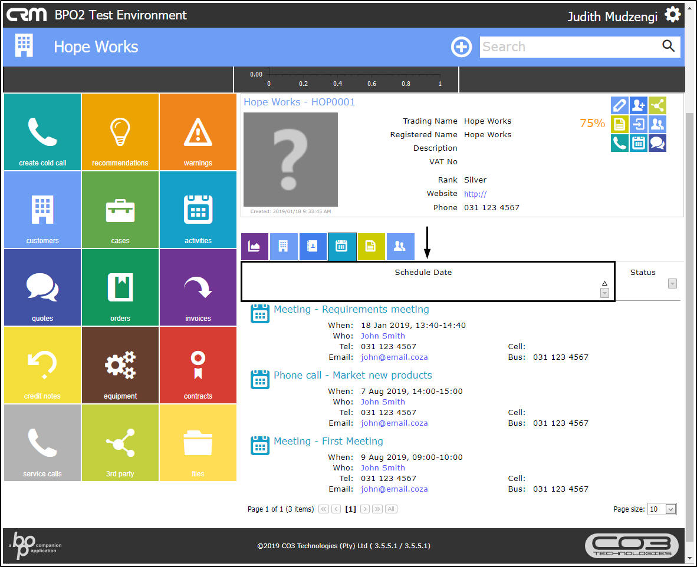This screenshot has width=697, height=567.
Task: Open the credit notes tile
Action: (42, 365)
